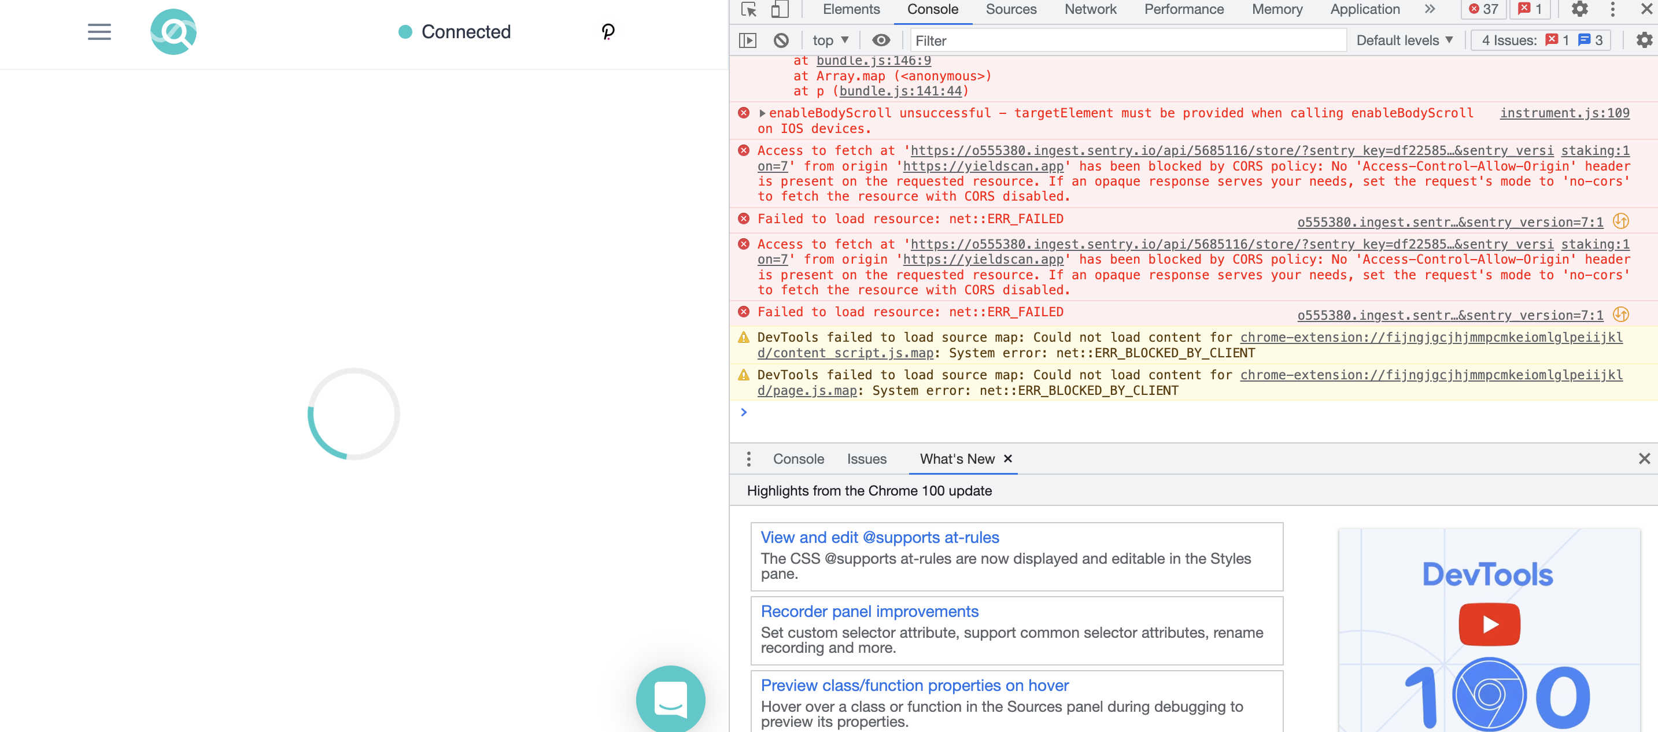
Task: Create a live expression with eye icon
Action: (x=881, y=40)
